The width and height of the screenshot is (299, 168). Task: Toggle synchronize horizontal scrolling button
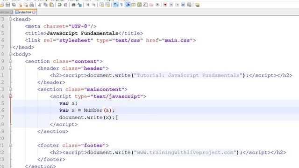pyautogui.click(x=107, y=5)
